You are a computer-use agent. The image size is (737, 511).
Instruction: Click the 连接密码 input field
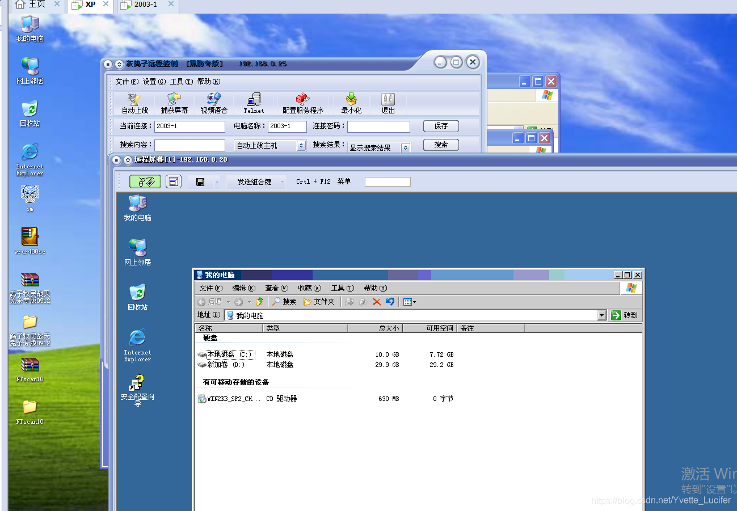click(x=378, y=126)
